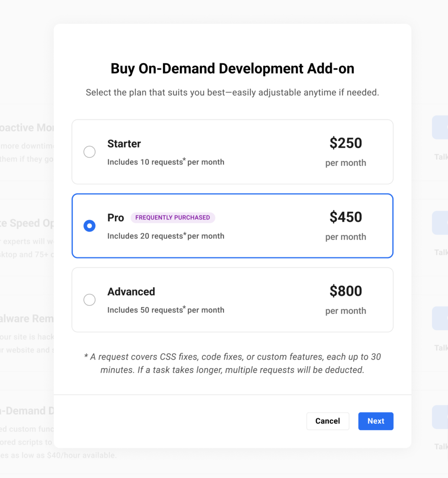448x478 pixels.
Task: Click the "Includes 50 requests" description
Action: [x=166, y=310]
